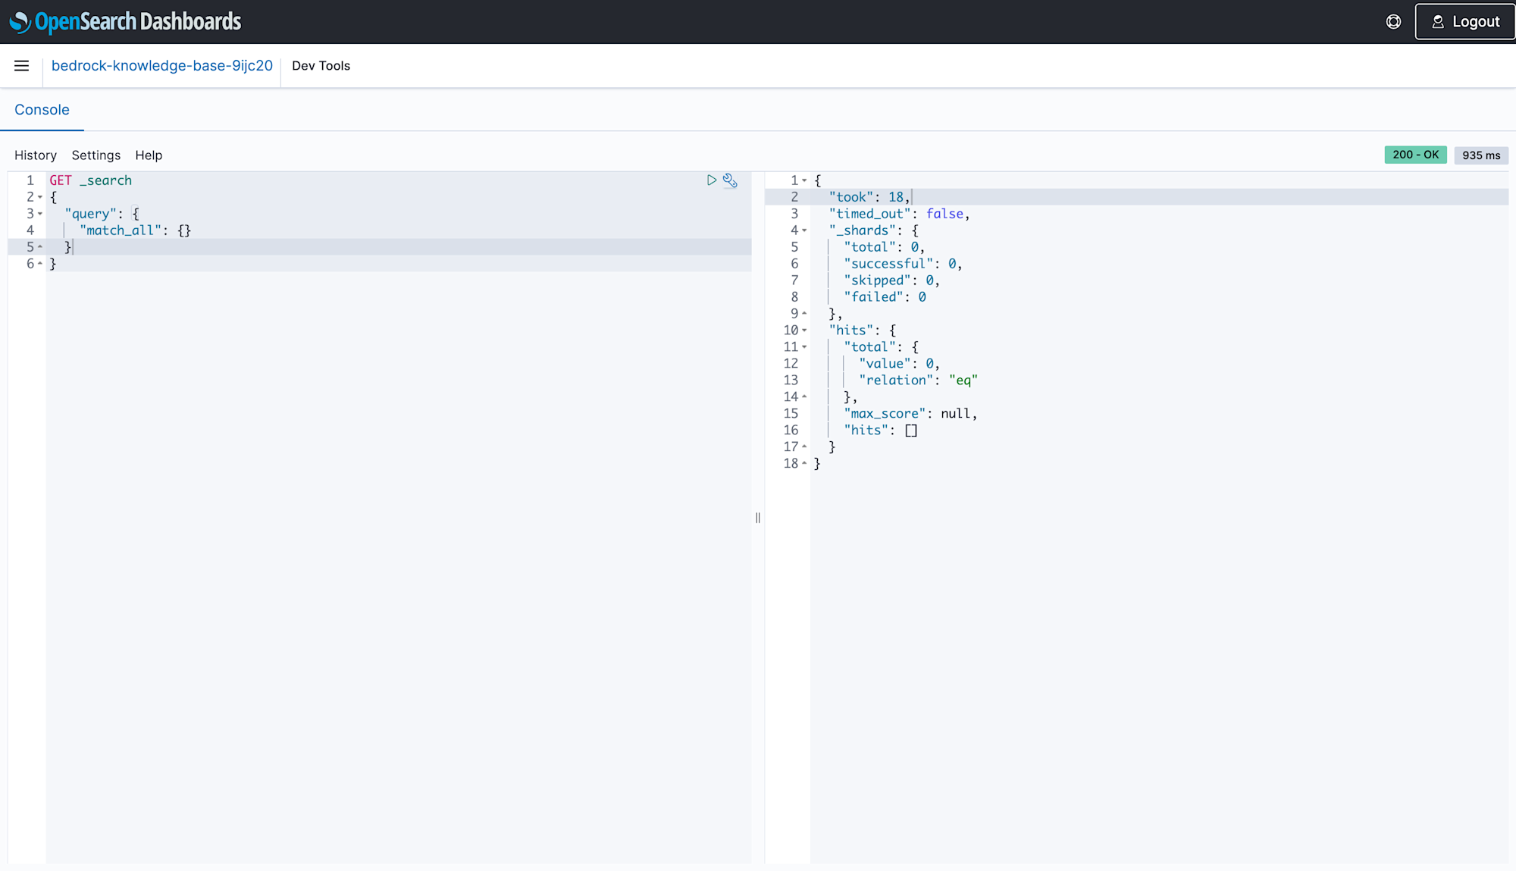Toggle fold arrow at response line 14
The image size is (1516, 871).
tap(804, 397)
